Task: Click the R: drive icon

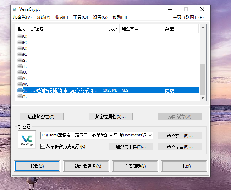Action: [x=20, y=54]
